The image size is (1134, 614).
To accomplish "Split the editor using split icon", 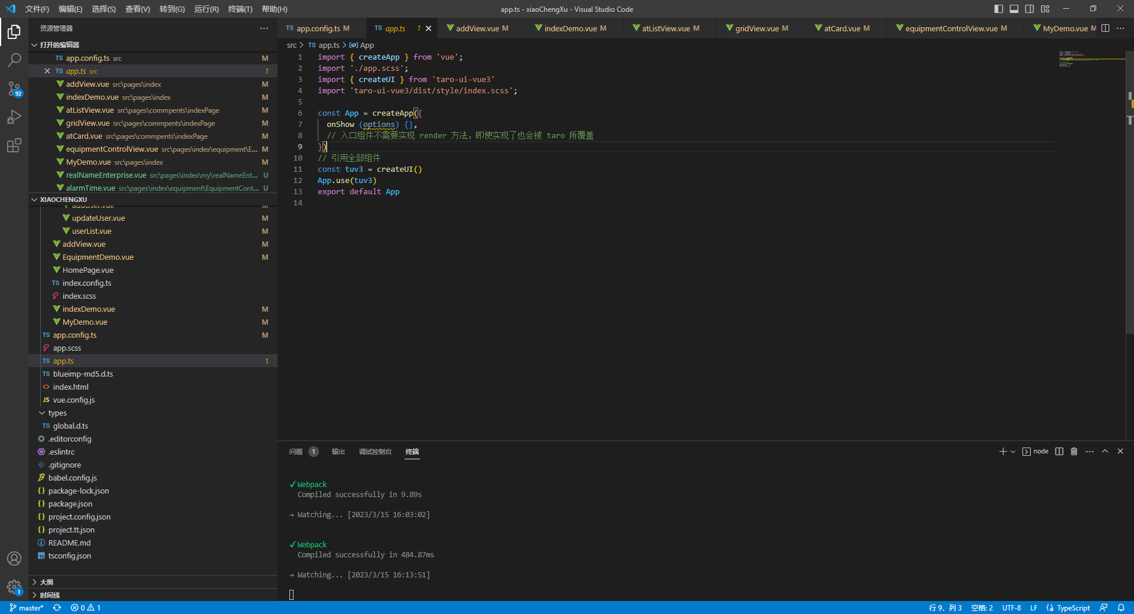I will (x=1104, y=28).
